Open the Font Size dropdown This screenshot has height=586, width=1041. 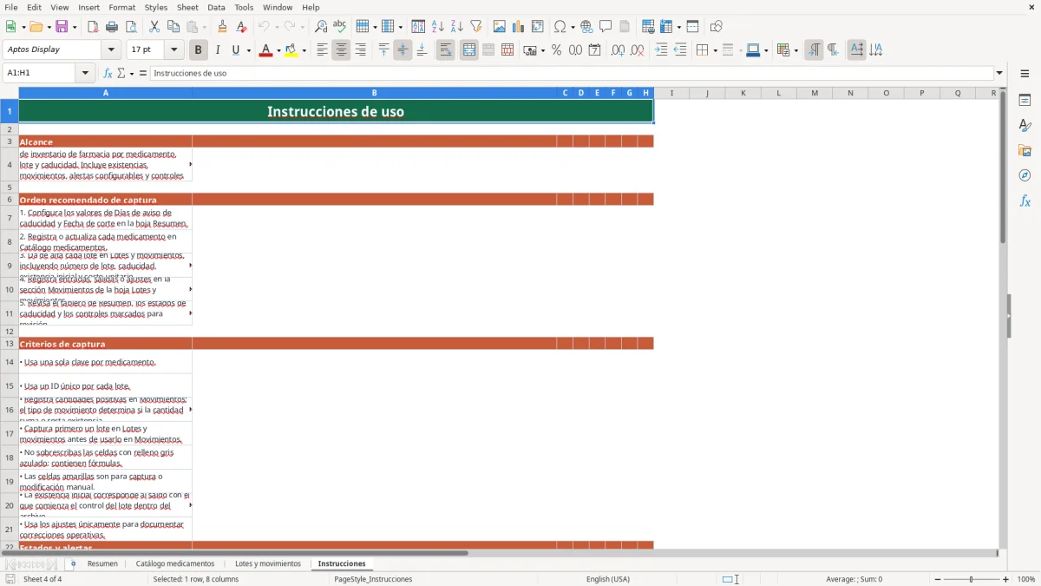pos(174,49)
